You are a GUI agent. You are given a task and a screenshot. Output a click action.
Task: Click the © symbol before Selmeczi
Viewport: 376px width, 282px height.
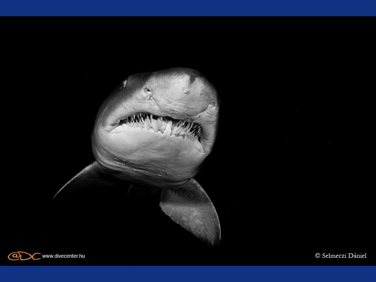pyautogui.click(x=318, y=256)
